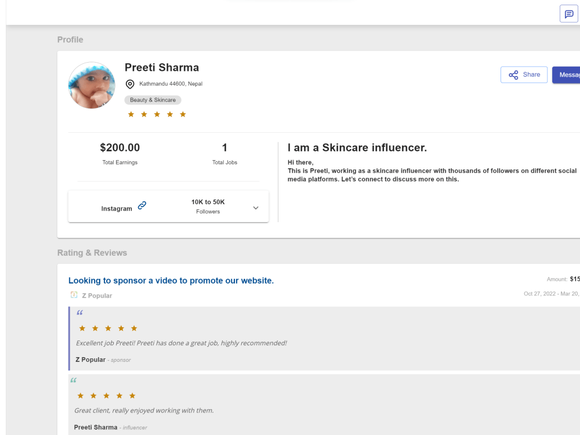Open the sponsor video job title link
Image resolution: width=580 pixels, height=435 pixels.
coord(171,280)
